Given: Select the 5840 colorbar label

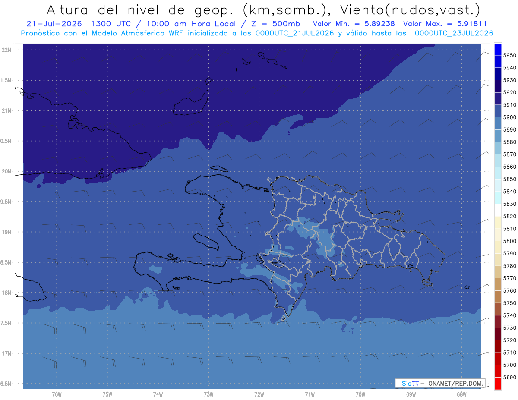Looking at the screenshot, I should point(510,191).
